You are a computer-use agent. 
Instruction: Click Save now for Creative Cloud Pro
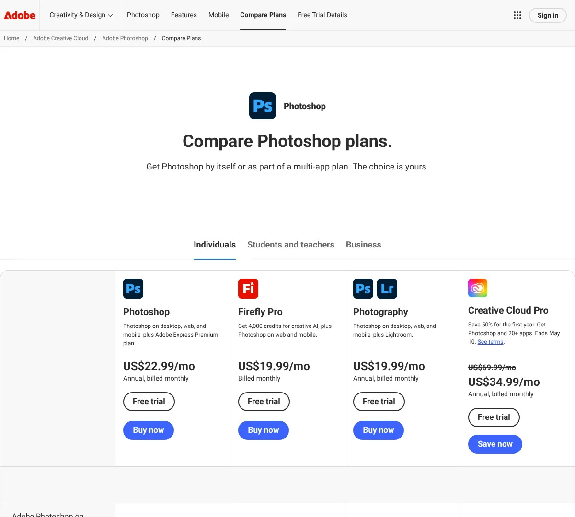tap(495, 444)
